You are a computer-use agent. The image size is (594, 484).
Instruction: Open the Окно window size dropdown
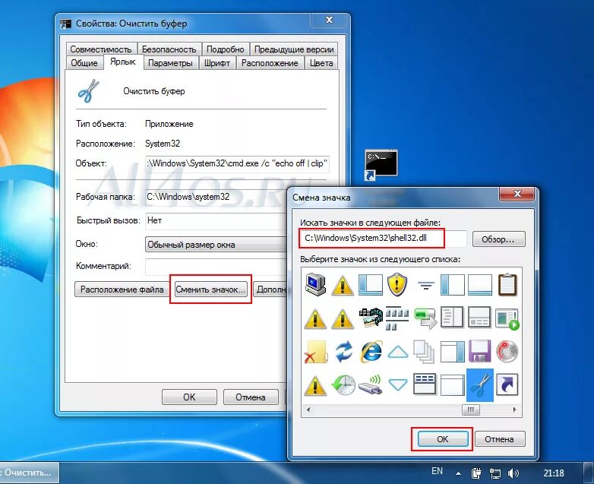click(216, 245)
